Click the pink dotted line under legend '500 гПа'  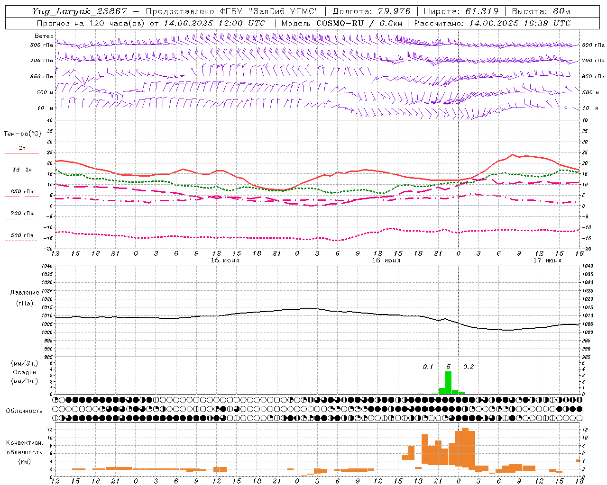(x=21, y=241)
